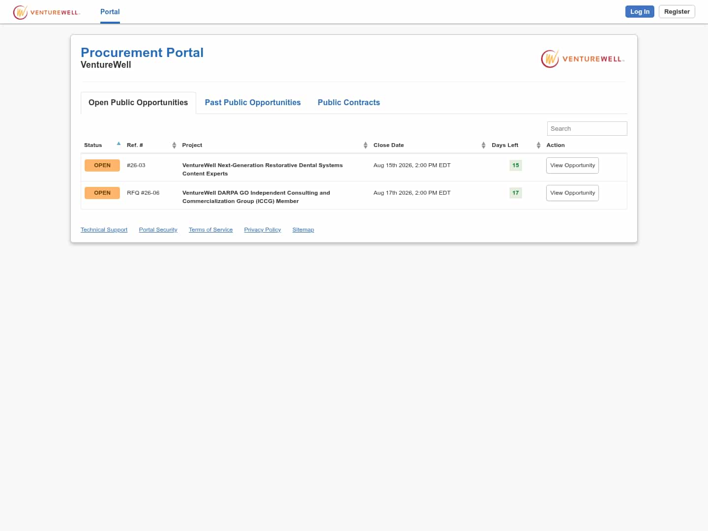Screen dimensions: 708x531
Task: Click the 17 days left badge
Action: click(x=515, y=193)
